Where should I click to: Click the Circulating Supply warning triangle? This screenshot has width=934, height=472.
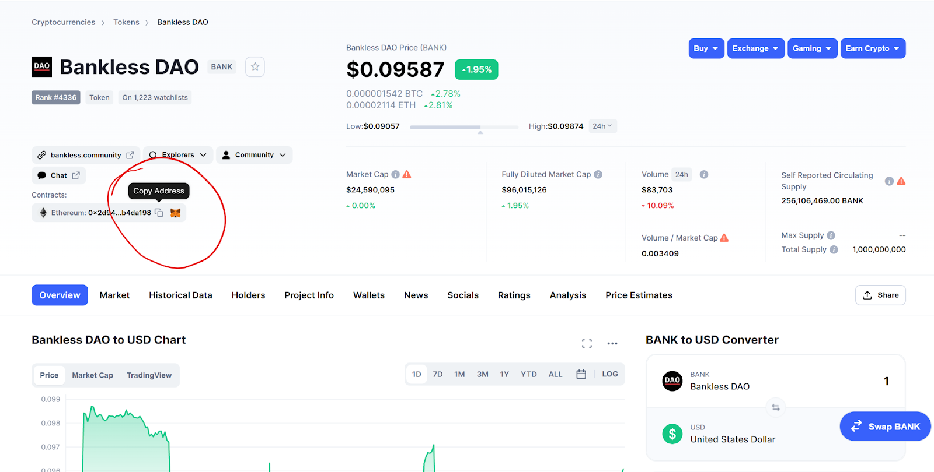pyautogui.click(x=901, y=181)
